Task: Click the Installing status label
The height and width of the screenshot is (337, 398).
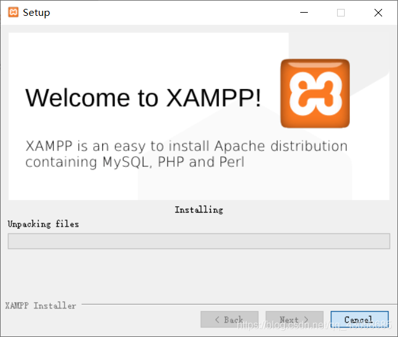Action: click(199, 209)
